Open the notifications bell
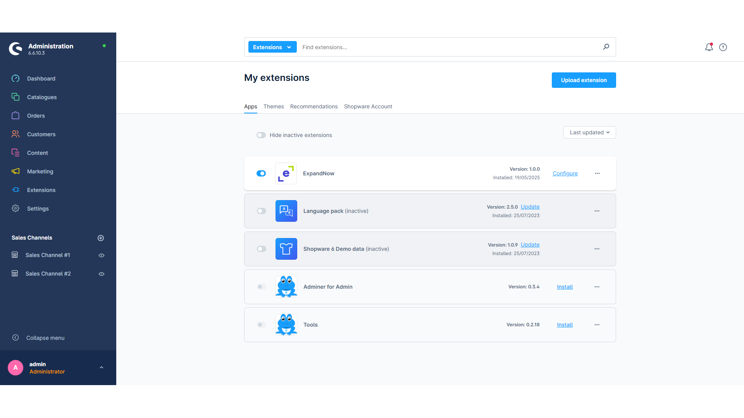 [x=709, y=47]
